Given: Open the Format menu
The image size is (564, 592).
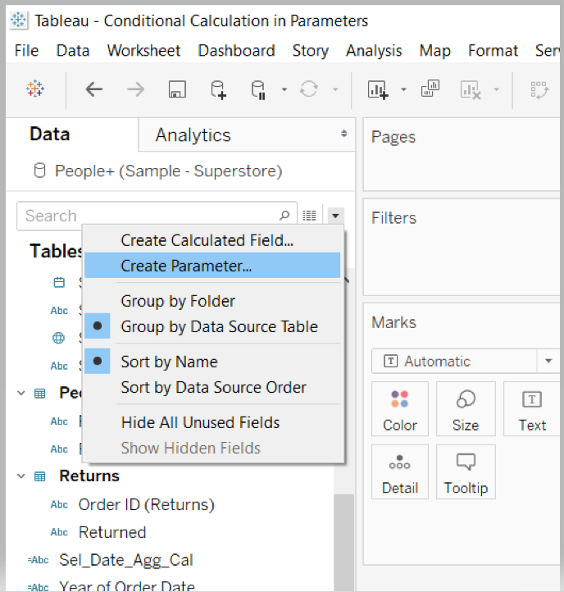Looking at the screenshot, I should (493, 51).
